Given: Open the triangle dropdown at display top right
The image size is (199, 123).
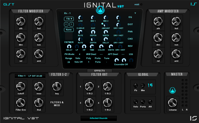Looking at the screenshot, I should (135, 13).
